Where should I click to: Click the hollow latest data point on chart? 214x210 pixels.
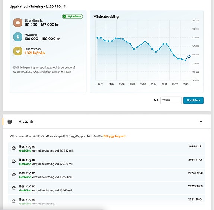click(x=189, y=56)
